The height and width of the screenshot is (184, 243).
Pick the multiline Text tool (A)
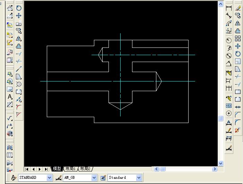[10, 97]
